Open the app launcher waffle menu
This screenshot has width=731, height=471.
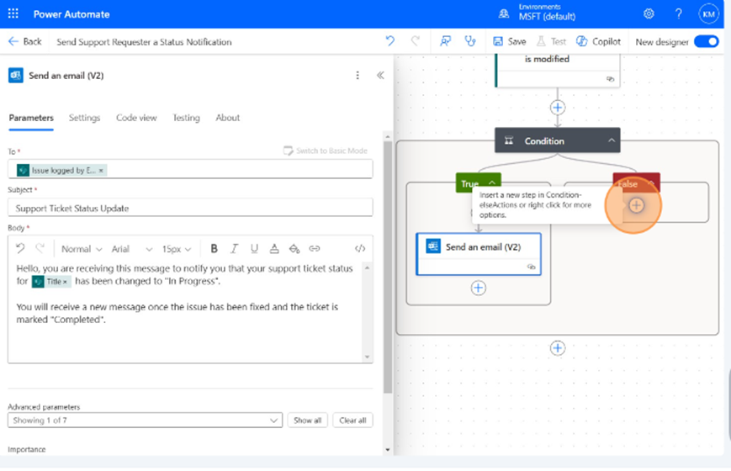coord(13,14)
